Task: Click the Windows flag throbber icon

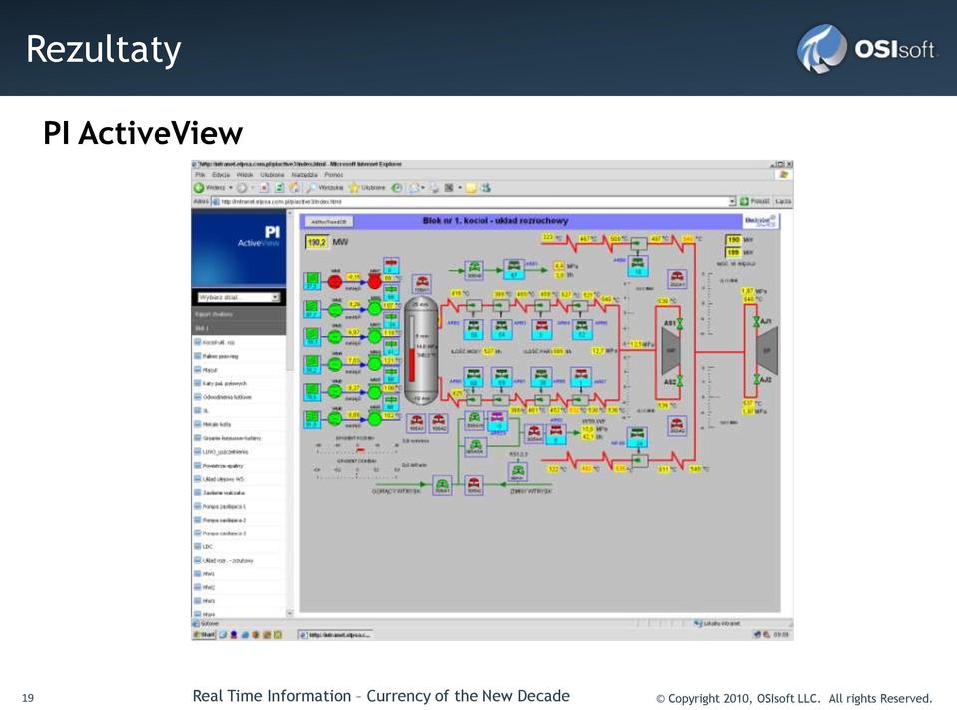Action: click(784, 175)
